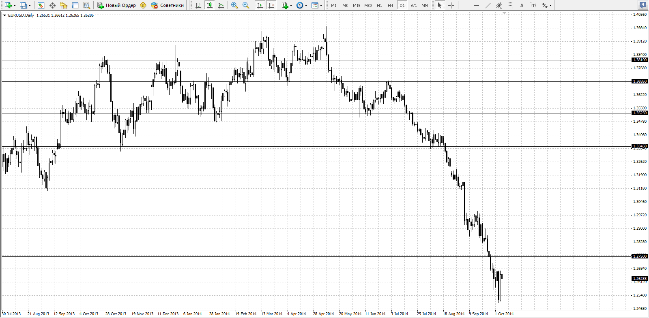Open a new chart window
The width and height of the screenshot is (649, 318).
(x=8, y=5)
